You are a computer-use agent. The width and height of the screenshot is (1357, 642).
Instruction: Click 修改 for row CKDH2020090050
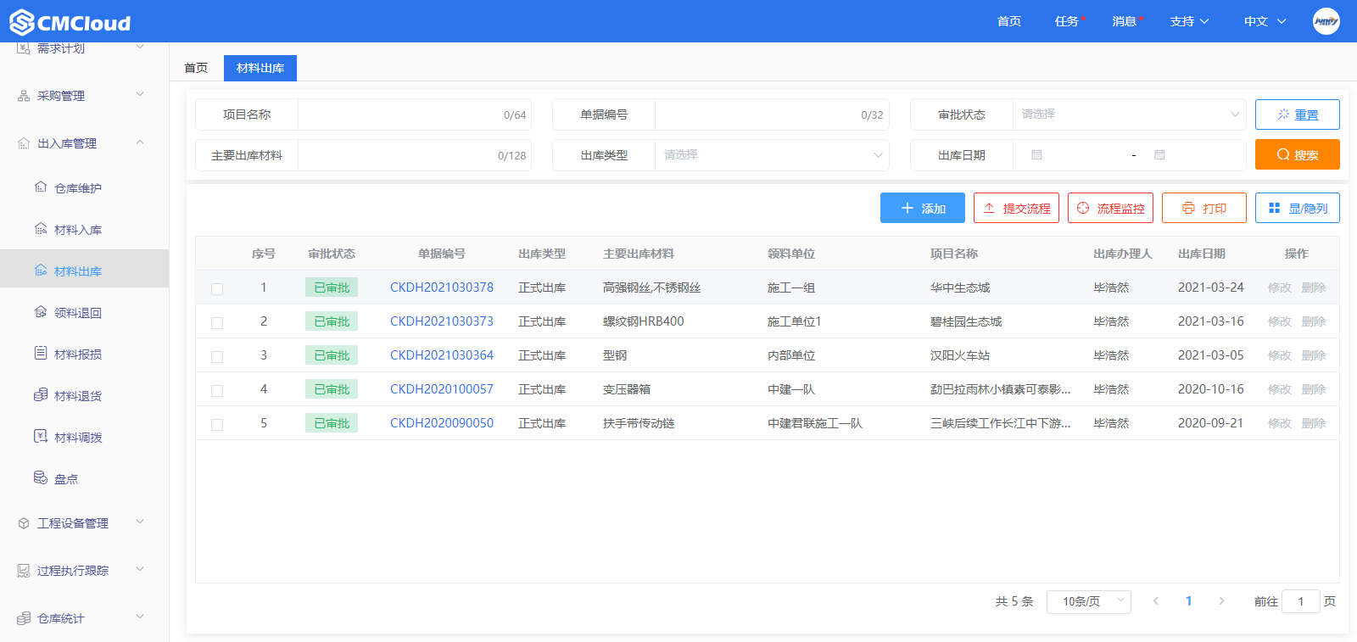tap(1280, 423)
